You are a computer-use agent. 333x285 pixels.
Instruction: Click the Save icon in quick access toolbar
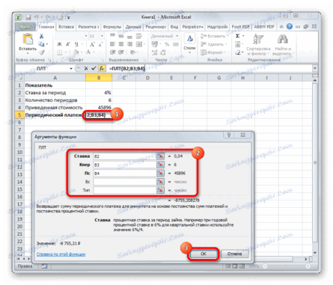(28, 17)
